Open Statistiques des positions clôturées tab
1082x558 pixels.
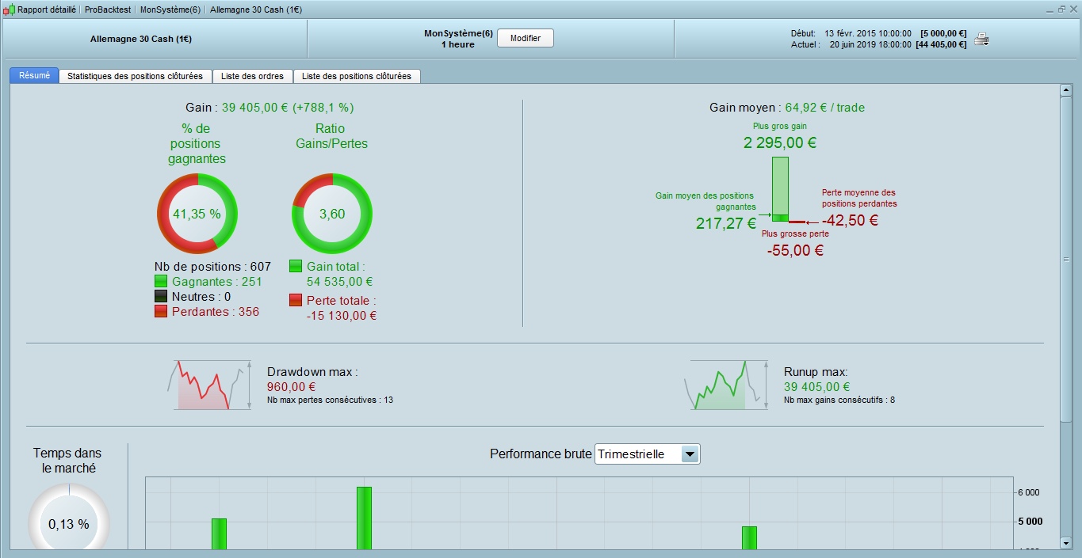(136, 76)
